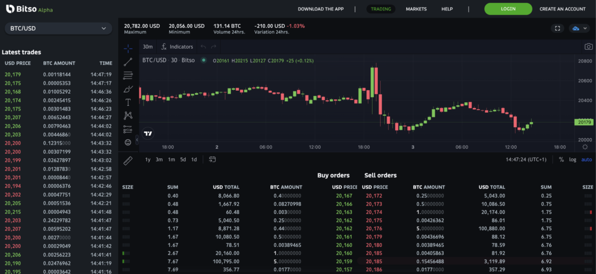Toggle log scale mode
This screenshot has height=274, width=596.
tap(572, 160)
